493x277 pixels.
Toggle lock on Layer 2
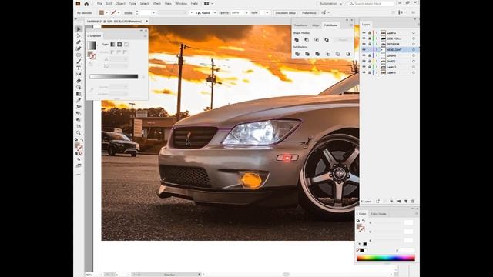click(370, 32)
